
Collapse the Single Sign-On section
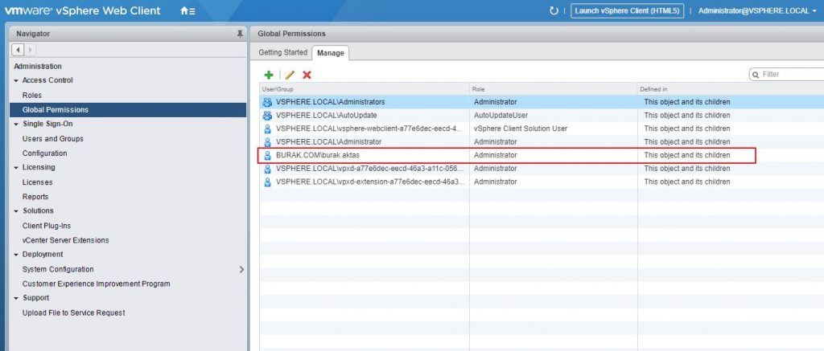16,124
